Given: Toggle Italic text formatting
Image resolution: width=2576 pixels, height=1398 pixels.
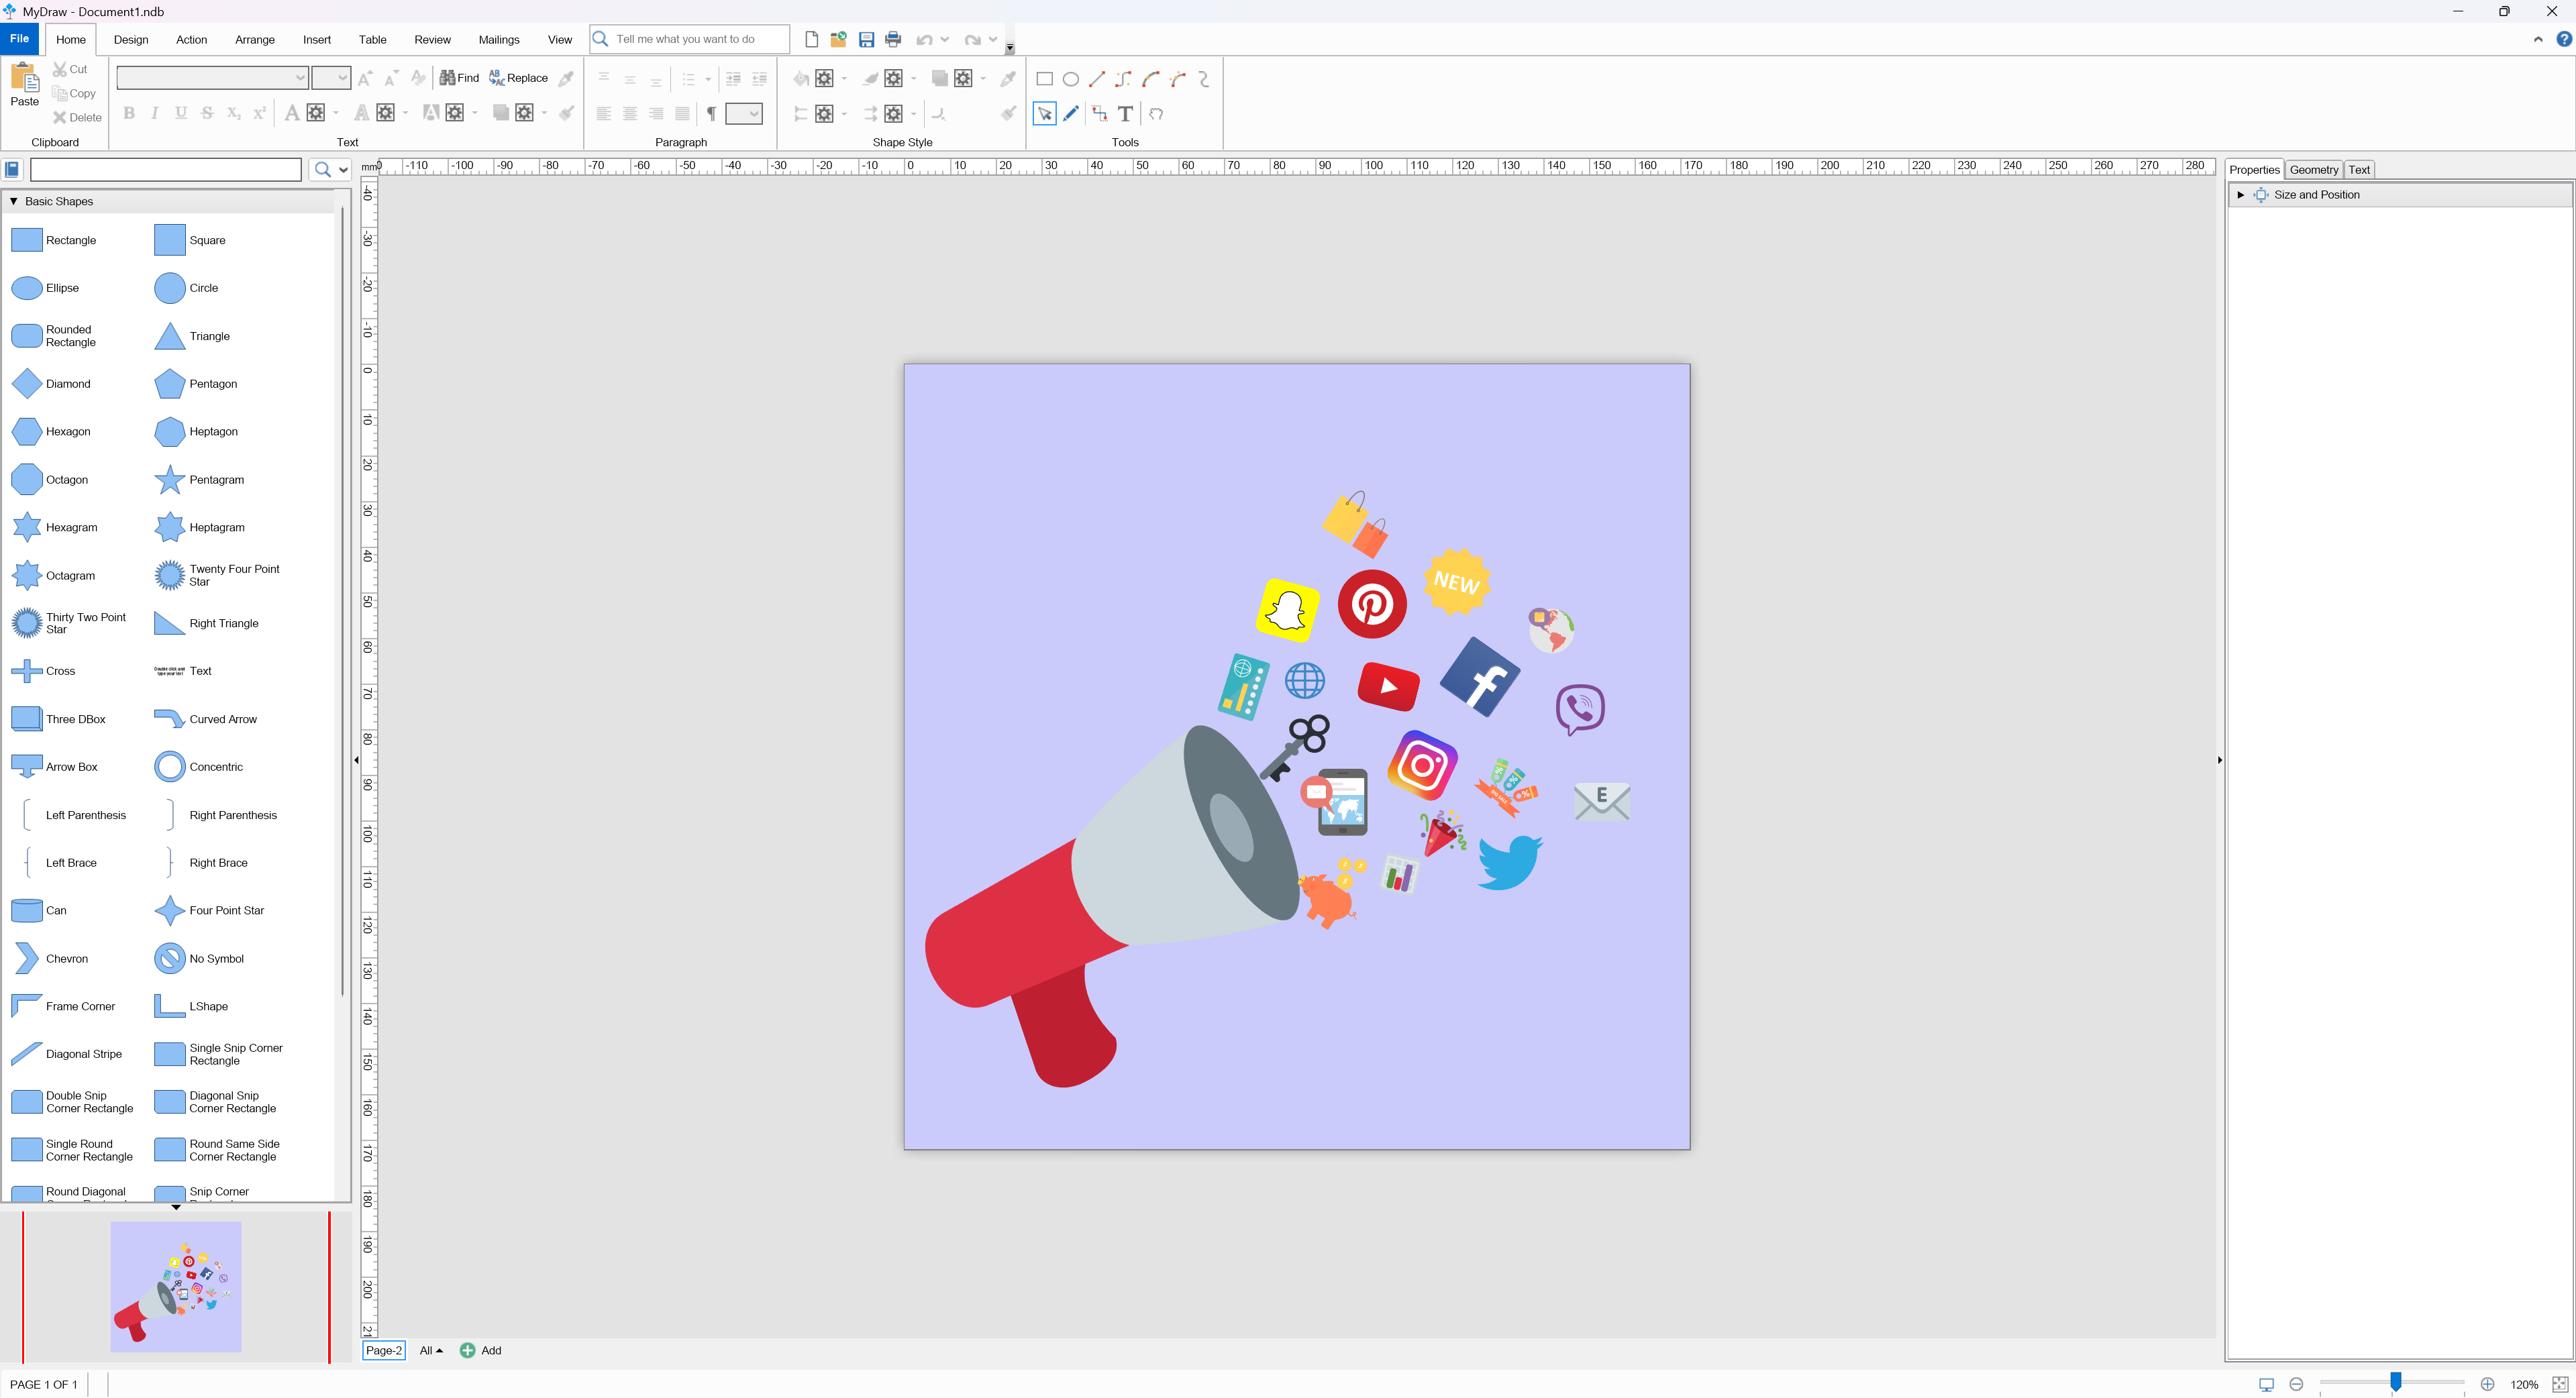Looking at the screenshot, I should click(154, 113).
